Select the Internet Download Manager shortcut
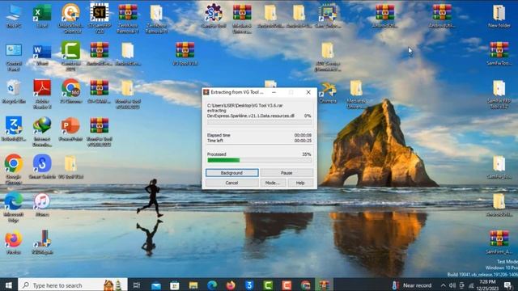The image size is (518, 291). (42, 132)
